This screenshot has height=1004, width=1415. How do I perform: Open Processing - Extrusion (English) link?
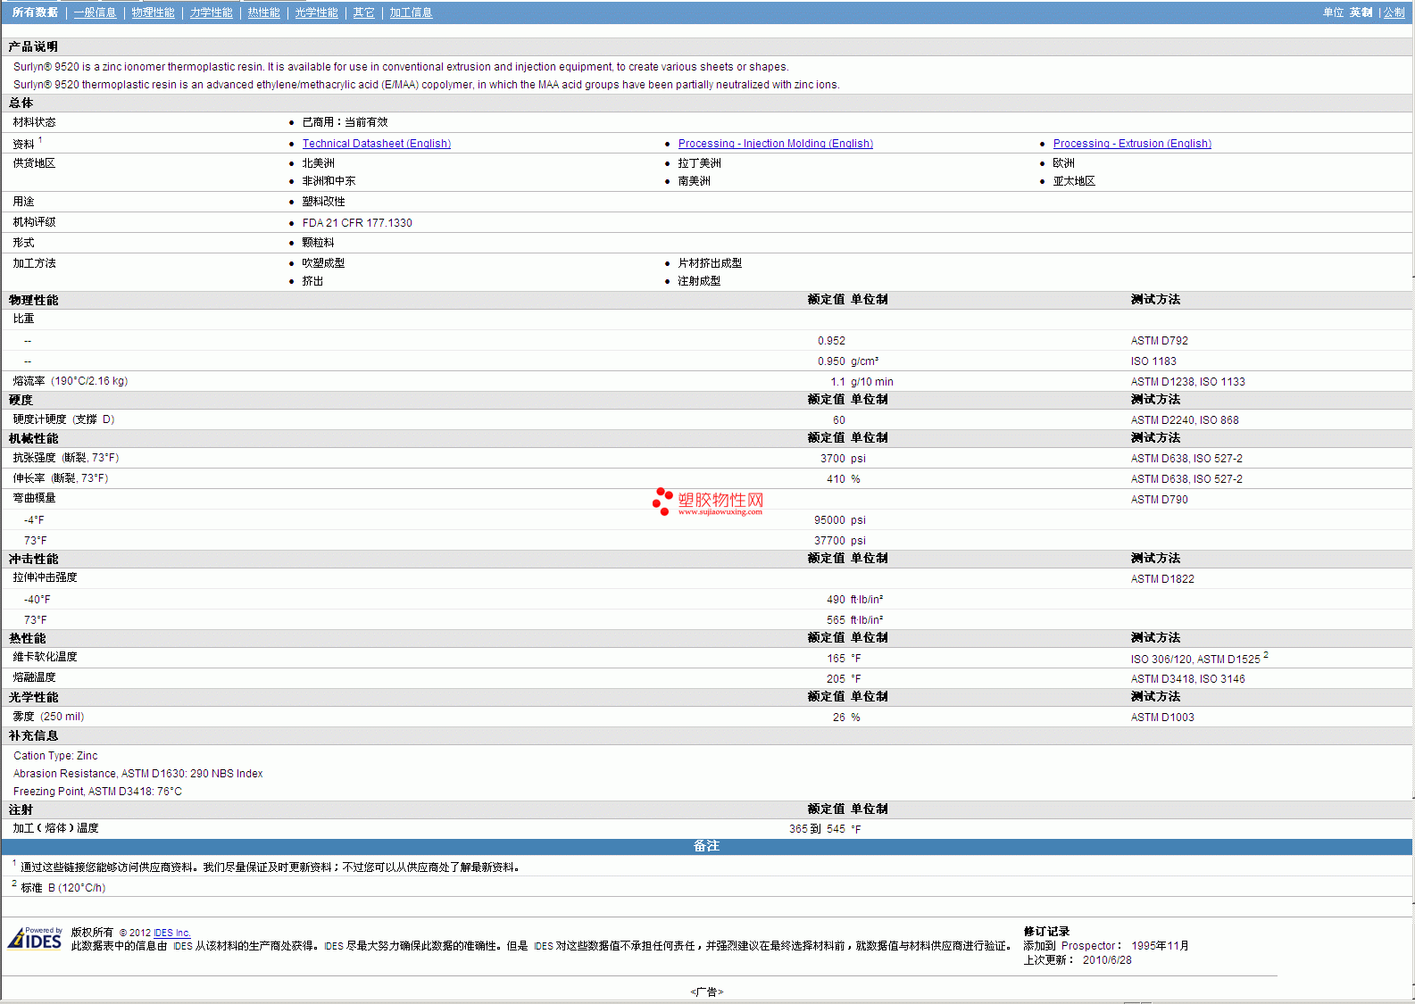1131,144
